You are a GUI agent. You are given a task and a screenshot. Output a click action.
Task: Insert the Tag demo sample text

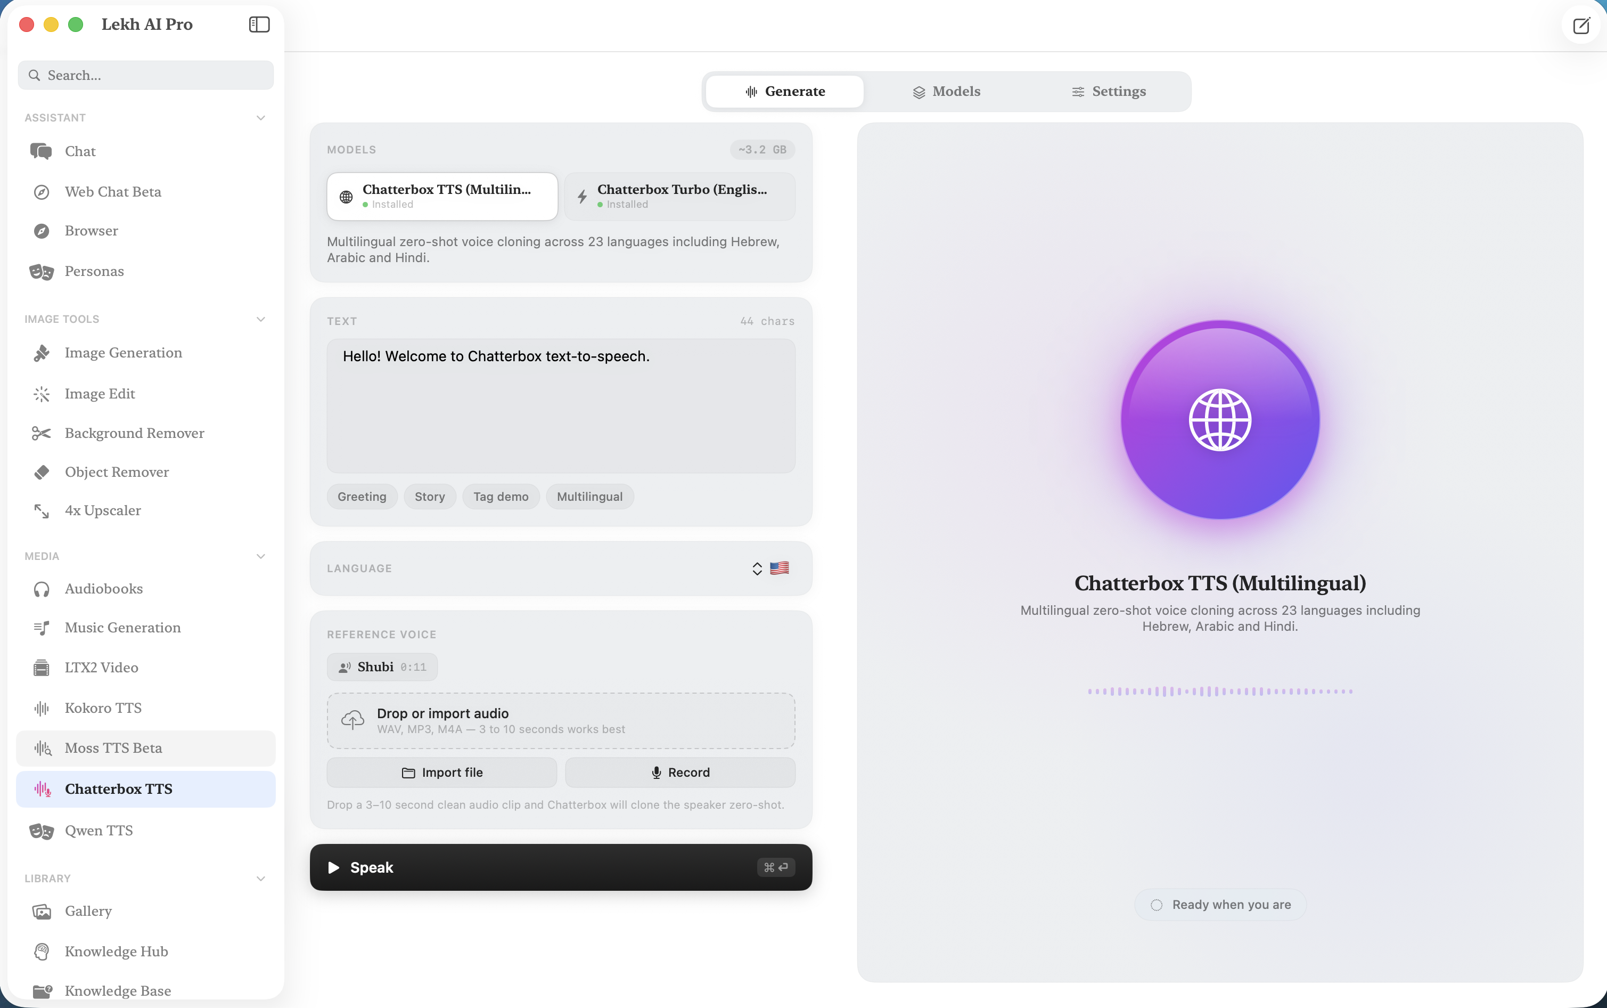[x=501, y=497]
